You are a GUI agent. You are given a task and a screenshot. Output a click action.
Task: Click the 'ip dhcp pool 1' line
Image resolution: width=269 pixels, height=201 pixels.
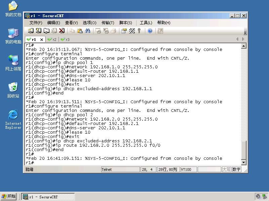pyautogui.click(x=60, y=63)
